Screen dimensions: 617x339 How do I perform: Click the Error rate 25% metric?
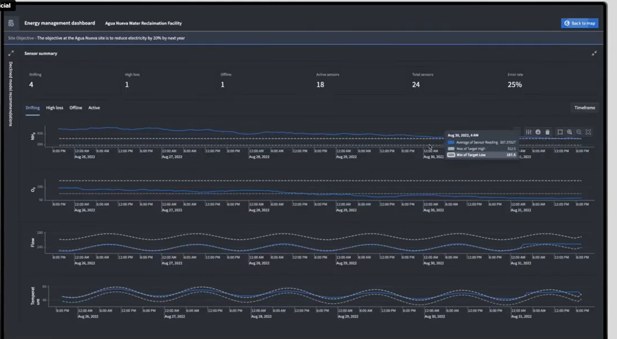click(x=515, y=85)
